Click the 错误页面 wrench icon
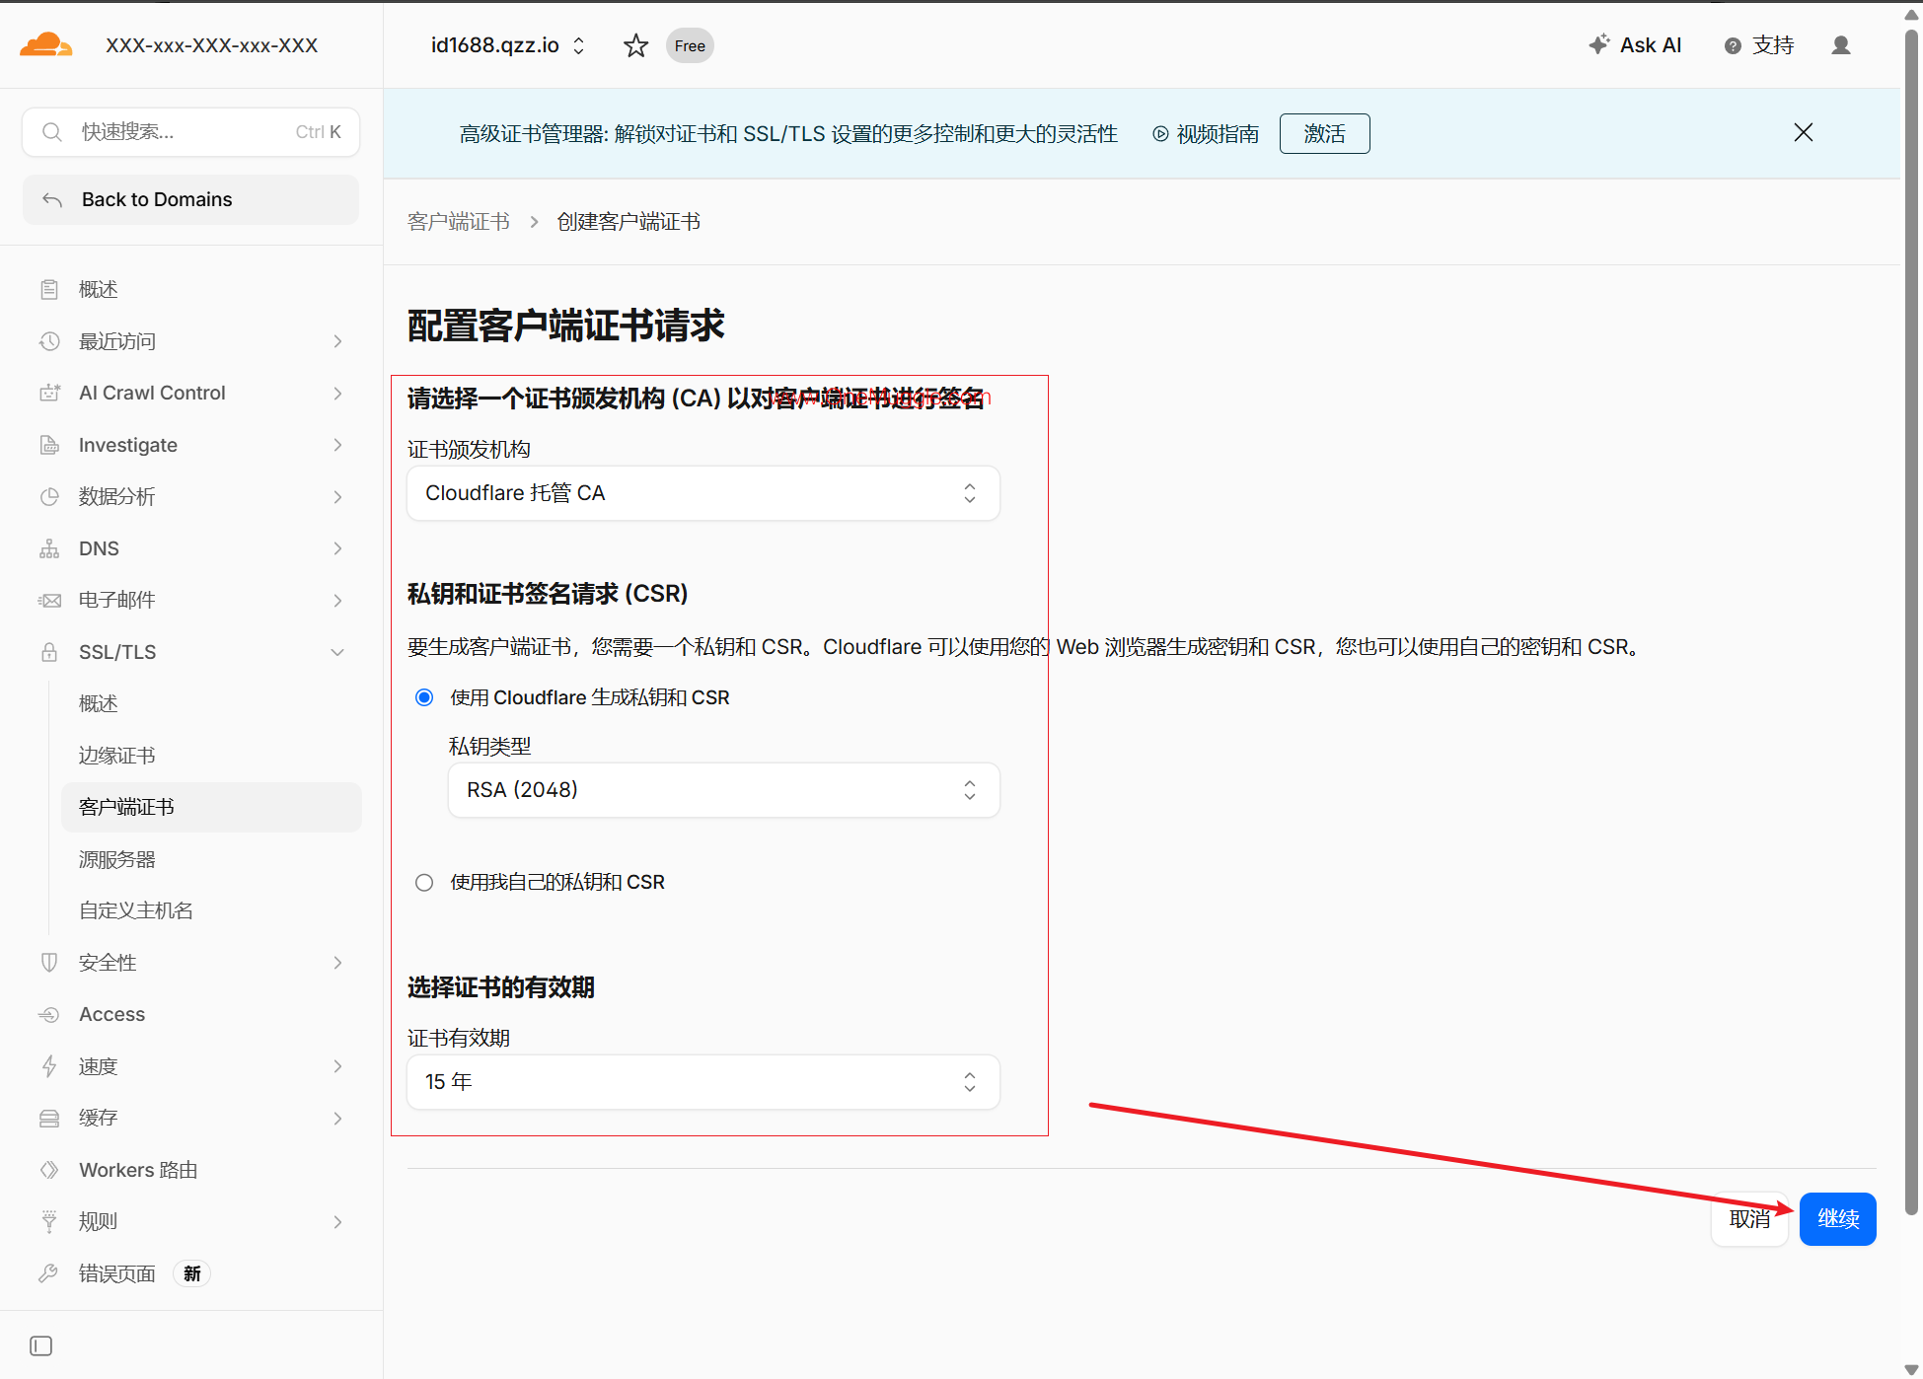Viewport: 1923px width, 1379px height. pyautogui.click(x=47, y=1273)
